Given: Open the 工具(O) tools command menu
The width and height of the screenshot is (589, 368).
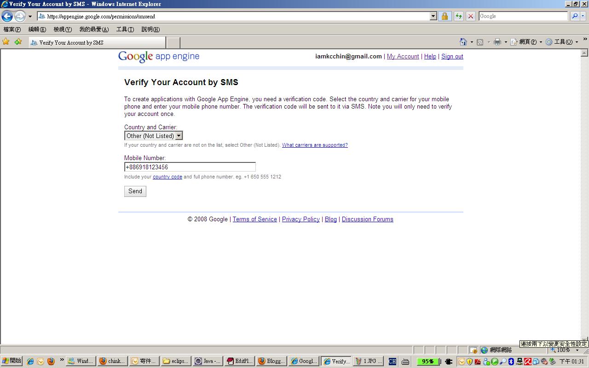Looking at the screenshot, I should 561,42.
